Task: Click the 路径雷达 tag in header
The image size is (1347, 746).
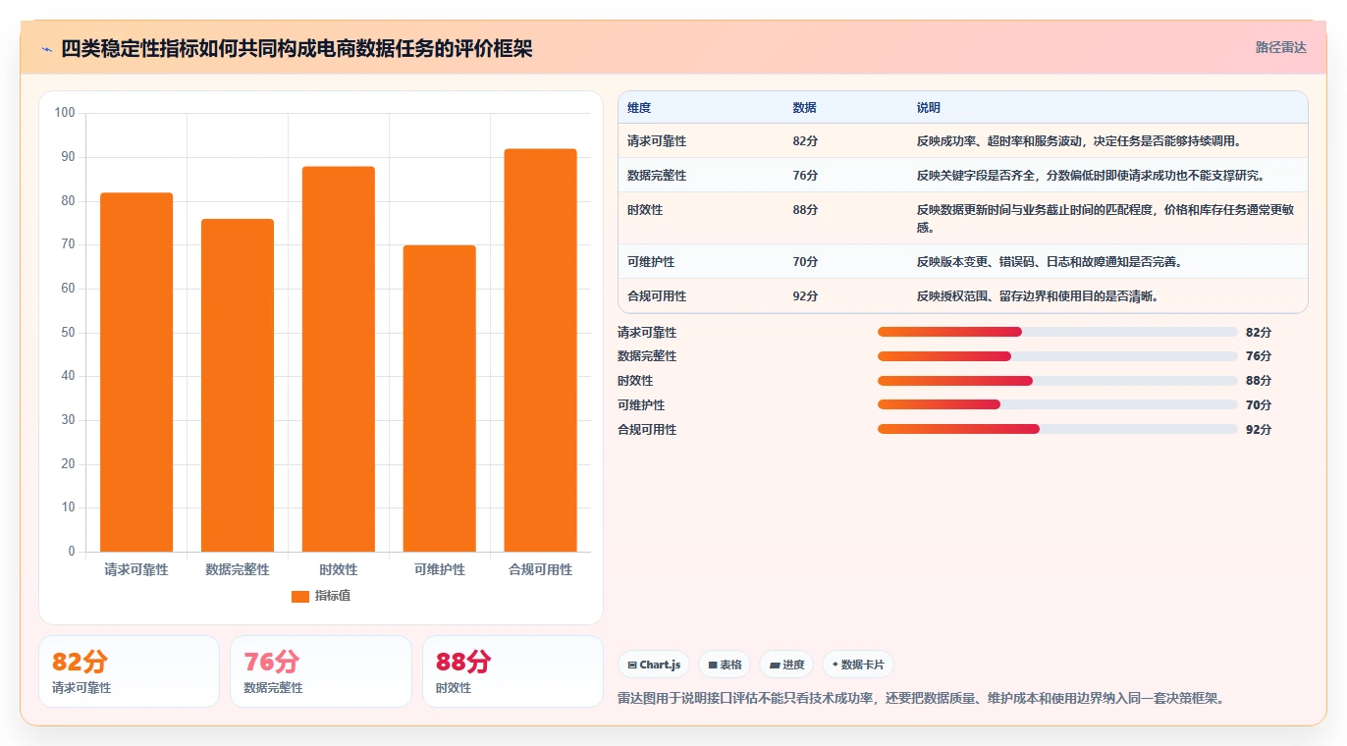Action: 1281,47
